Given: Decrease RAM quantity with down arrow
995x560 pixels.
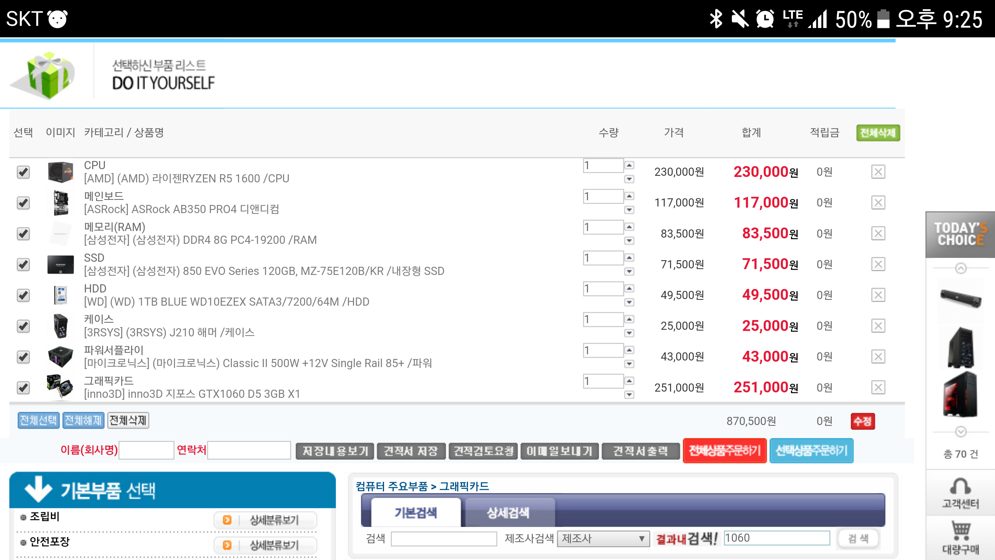Looking at the screenshot, I should point(629,241).
